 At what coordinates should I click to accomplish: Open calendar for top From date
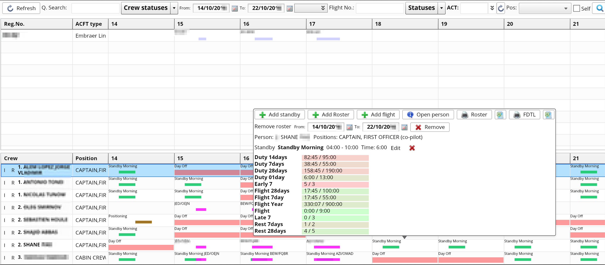[234, 8]
